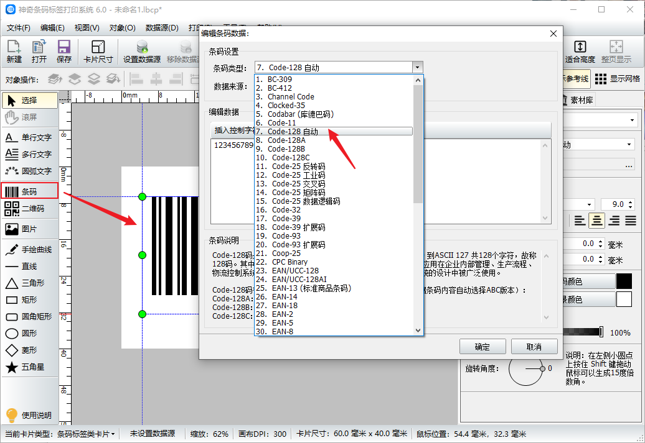Choose 'EAN-13 (标准商品条码)' from the list
The width and height of the screenshot is (645, 443).
coord(334,288)
